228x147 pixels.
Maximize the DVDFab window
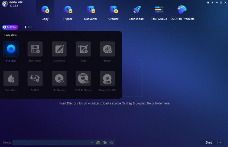click(221, 3)
